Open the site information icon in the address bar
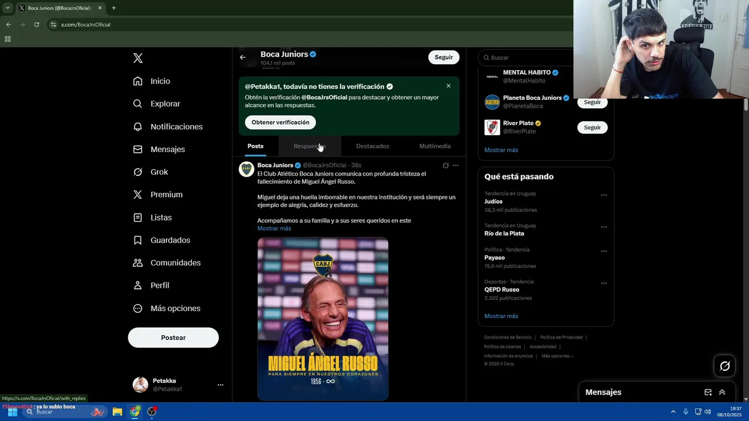This screenshot has height=421, width=749. pyautogui.click(x=53, y=25)
